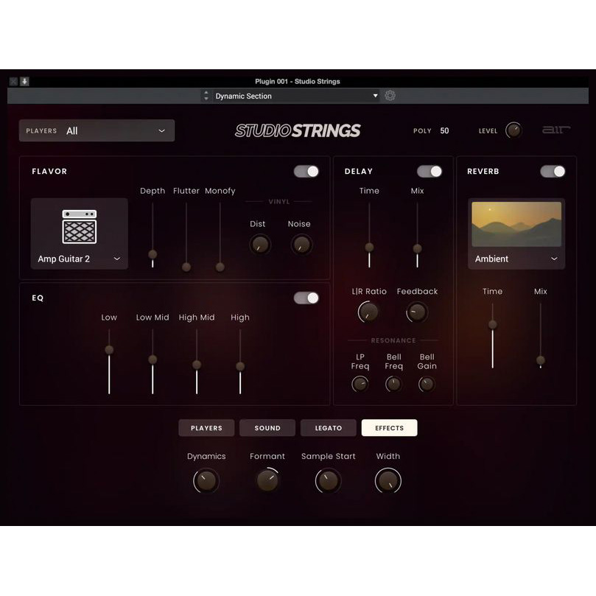Click the EQ High Mid slider handle
The image size is (596, 596).
197,365
